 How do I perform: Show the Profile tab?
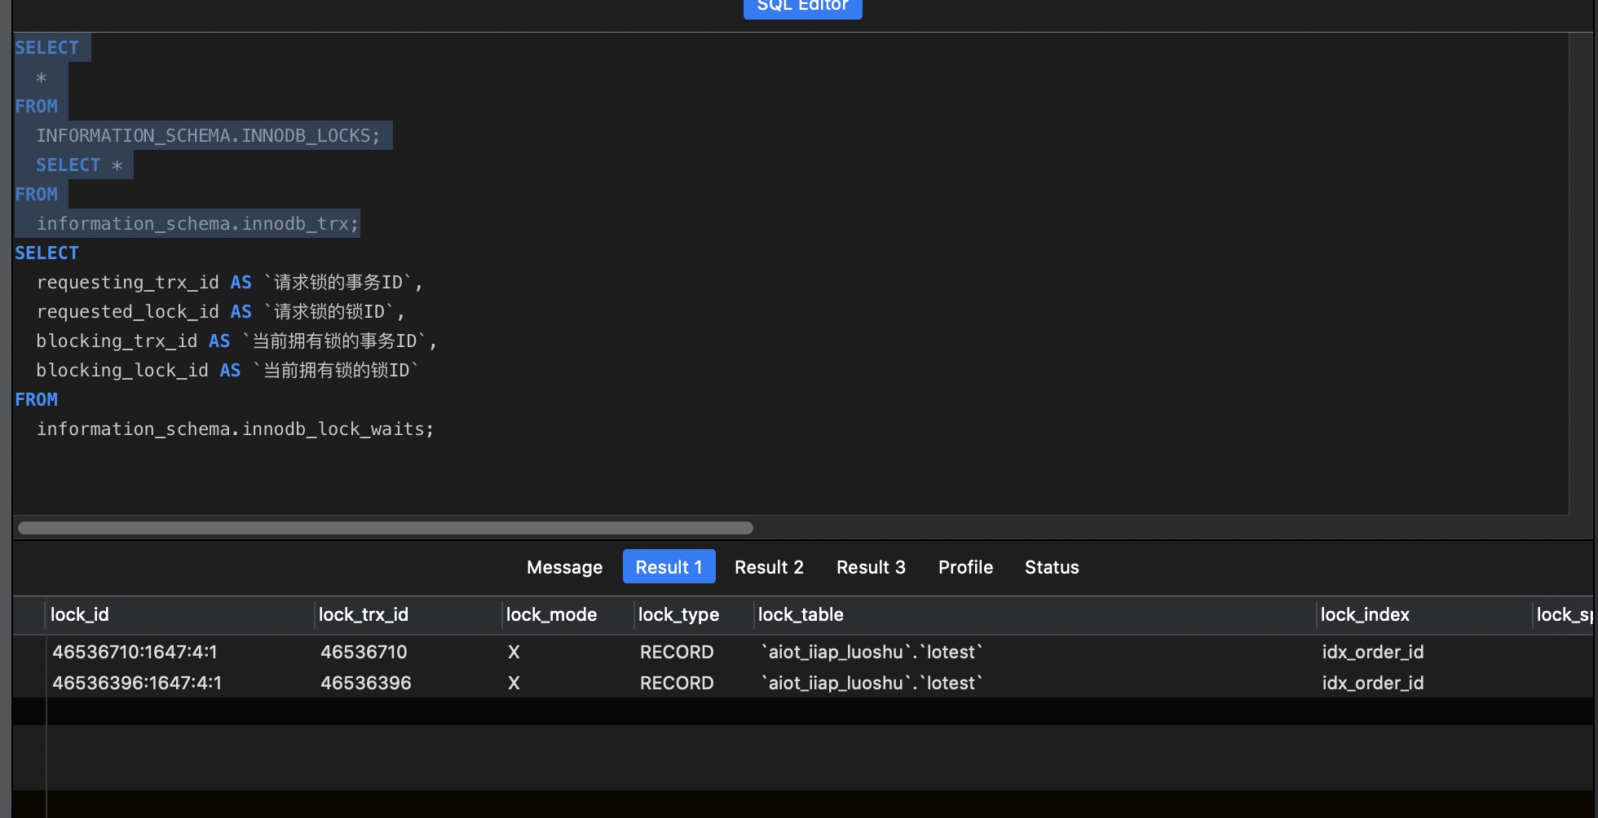click(x=965, y=567)
